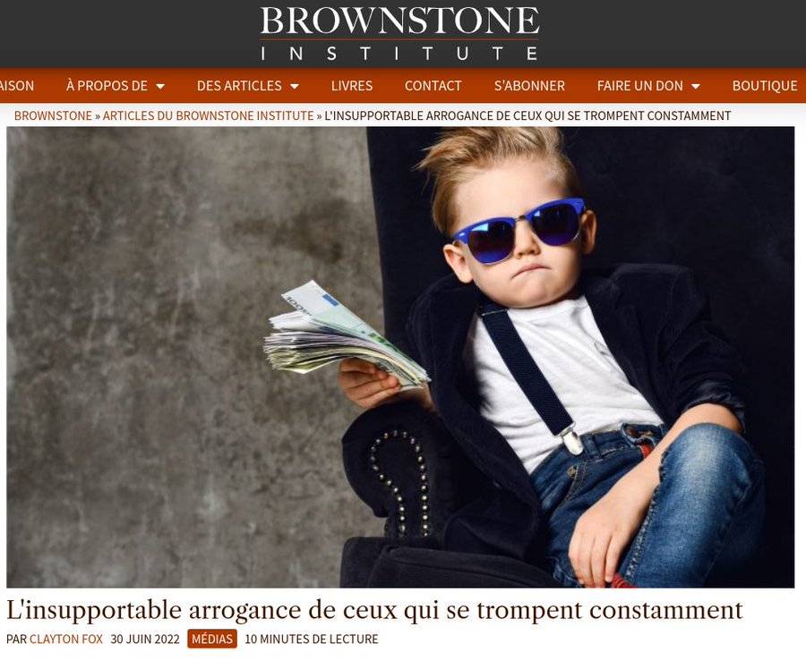Click the MÉDIAS category tag

(211, 639)
